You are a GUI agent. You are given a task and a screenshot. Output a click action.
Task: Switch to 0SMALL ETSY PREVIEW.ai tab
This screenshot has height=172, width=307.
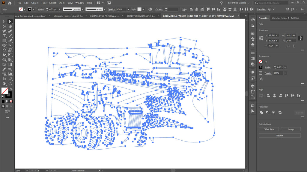[x=104, y=16]
